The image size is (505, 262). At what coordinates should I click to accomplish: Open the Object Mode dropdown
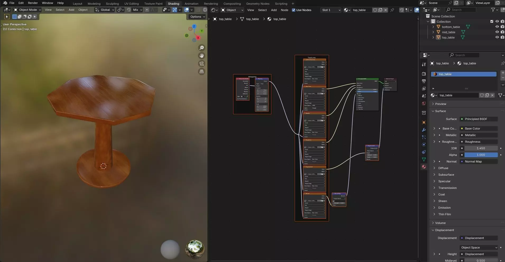27,10
